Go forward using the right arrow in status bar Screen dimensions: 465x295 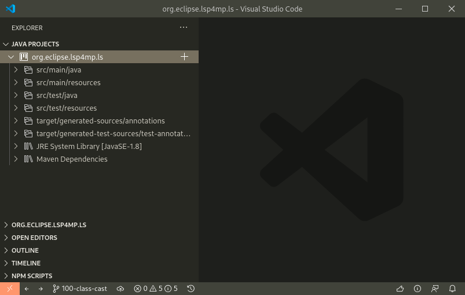pyautogui.click(x=41, y=289)
